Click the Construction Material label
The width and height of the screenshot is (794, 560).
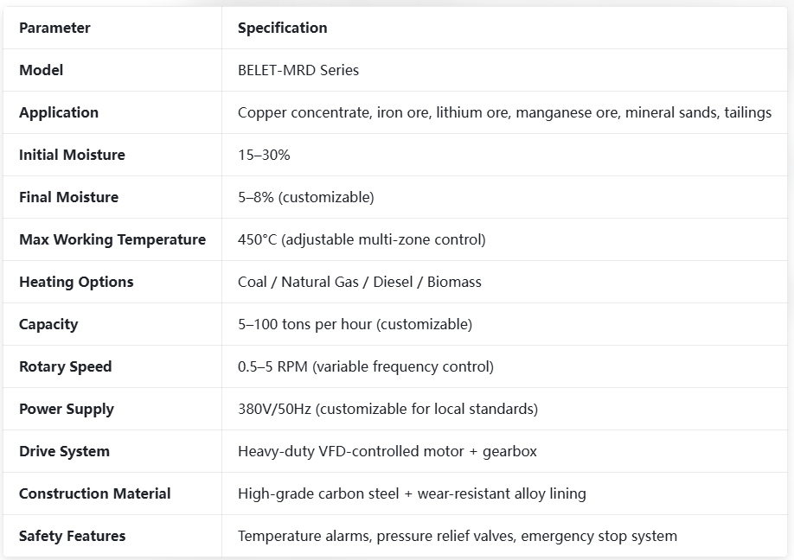[x=94, y=493]
